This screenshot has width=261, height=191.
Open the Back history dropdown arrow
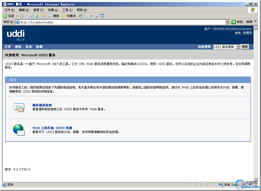[x=17, y=16]
